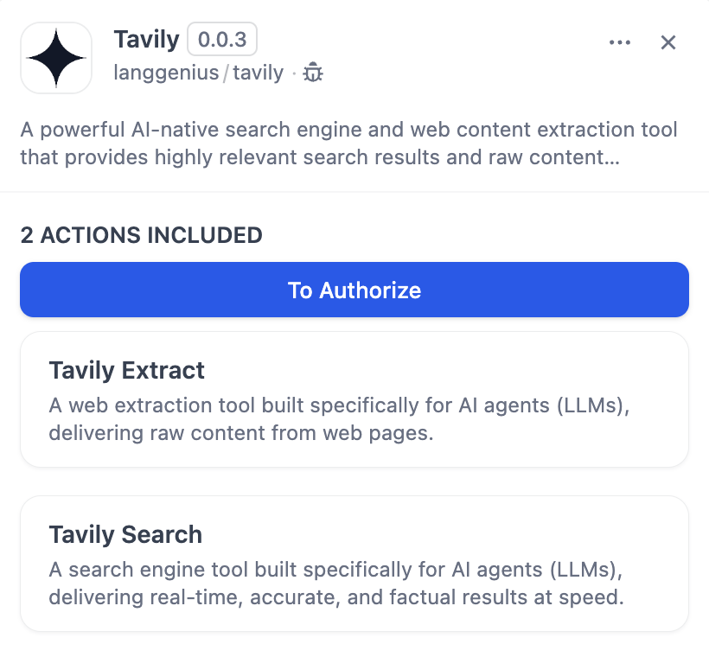Click the Tavily plugin title
Viewport: 709px width, 657px height.
tap(146, 40)
